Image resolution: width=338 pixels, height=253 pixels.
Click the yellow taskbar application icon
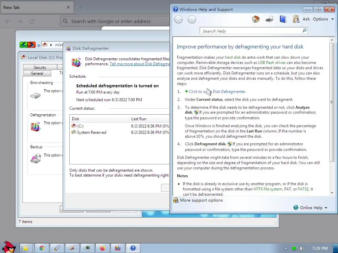(x=26, y=248)
